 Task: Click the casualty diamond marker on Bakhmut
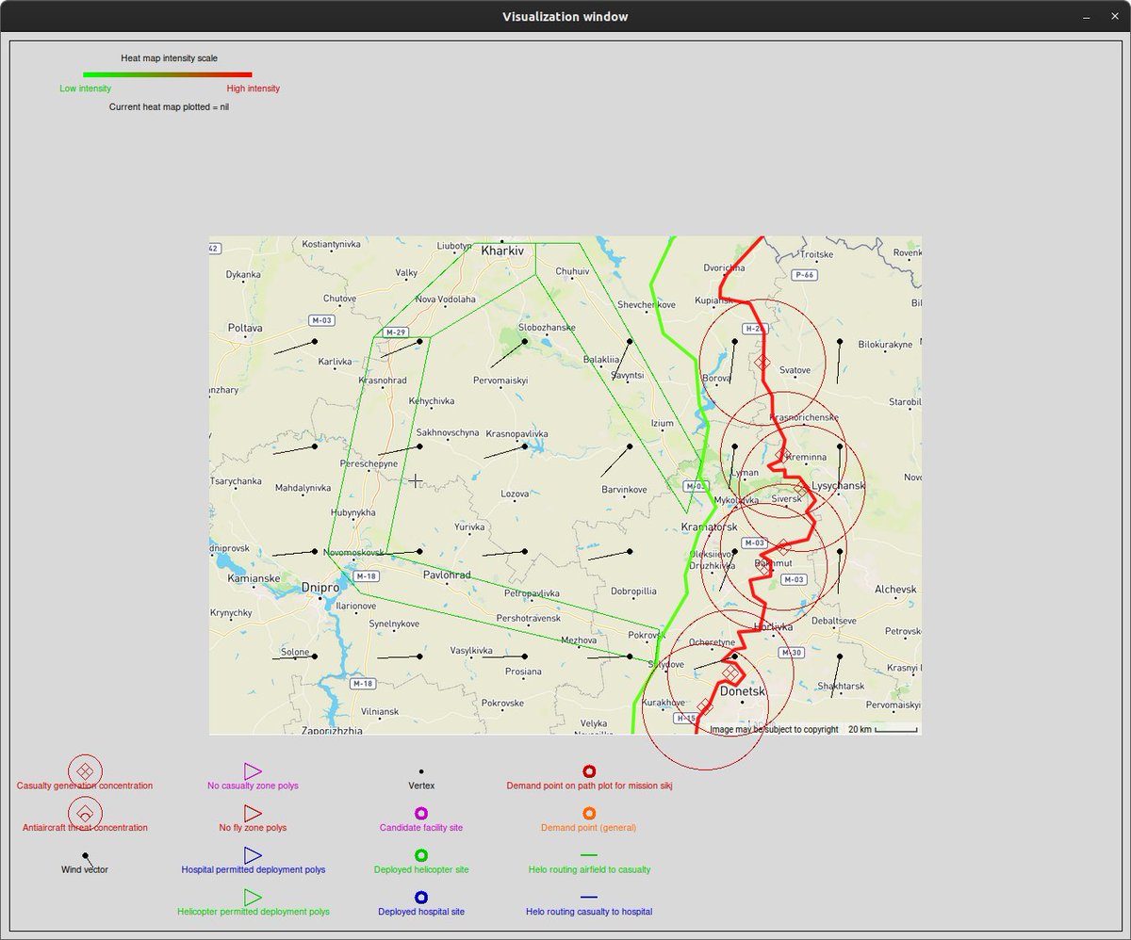coord(763,567)
